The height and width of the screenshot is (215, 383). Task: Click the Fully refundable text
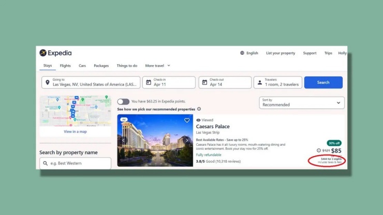click(209, 155)
